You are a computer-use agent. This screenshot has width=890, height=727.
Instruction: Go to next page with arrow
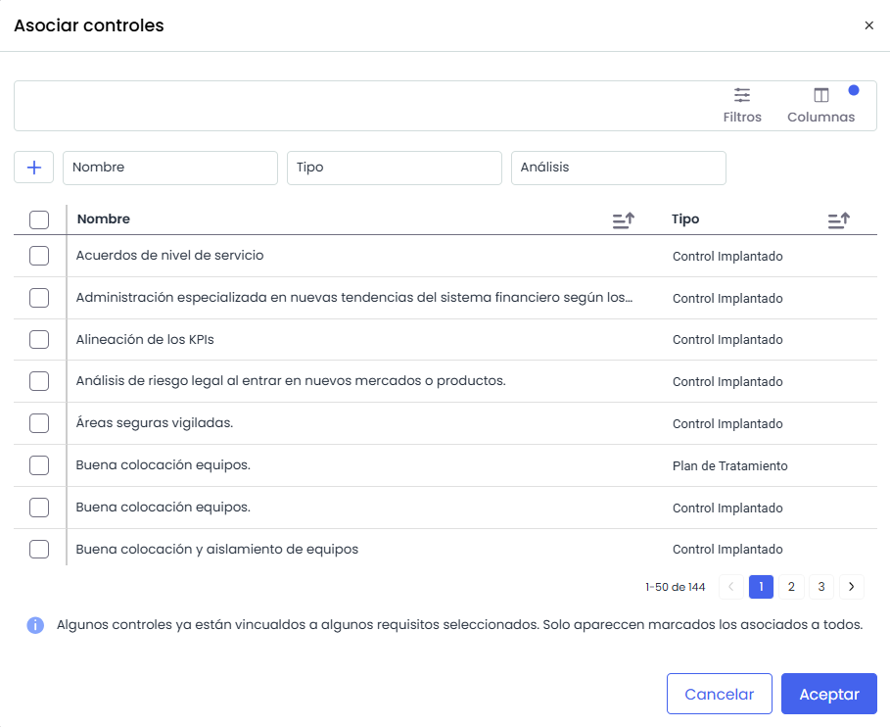click(852, 587)
